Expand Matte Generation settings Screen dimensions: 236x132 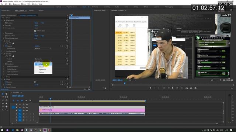(x=3, y=67)
